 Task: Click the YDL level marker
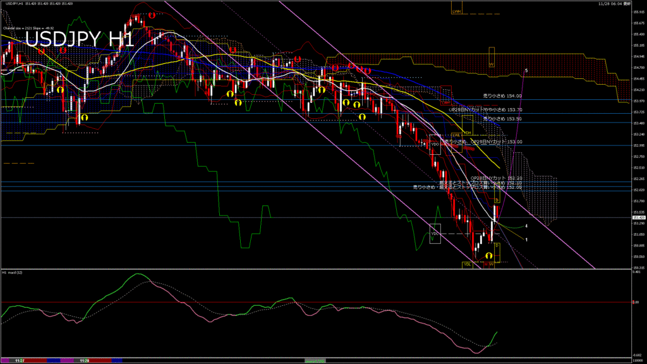[467, 265]
